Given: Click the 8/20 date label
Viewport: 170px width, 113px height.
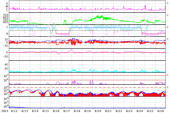Looking at the screenshot, I should click(x=98, y=111).
